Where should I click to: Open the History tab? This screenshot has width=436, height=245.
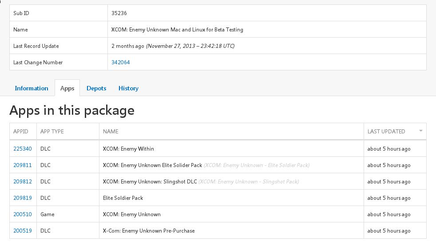(x=128, y=88)
